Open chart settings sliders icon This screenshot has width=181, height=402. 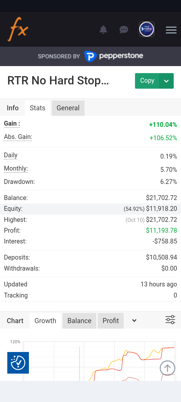click(x=170, y=320)
